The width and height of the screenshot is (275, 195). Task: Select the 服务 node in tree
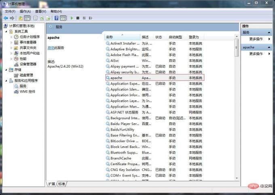tap(23, 86)
